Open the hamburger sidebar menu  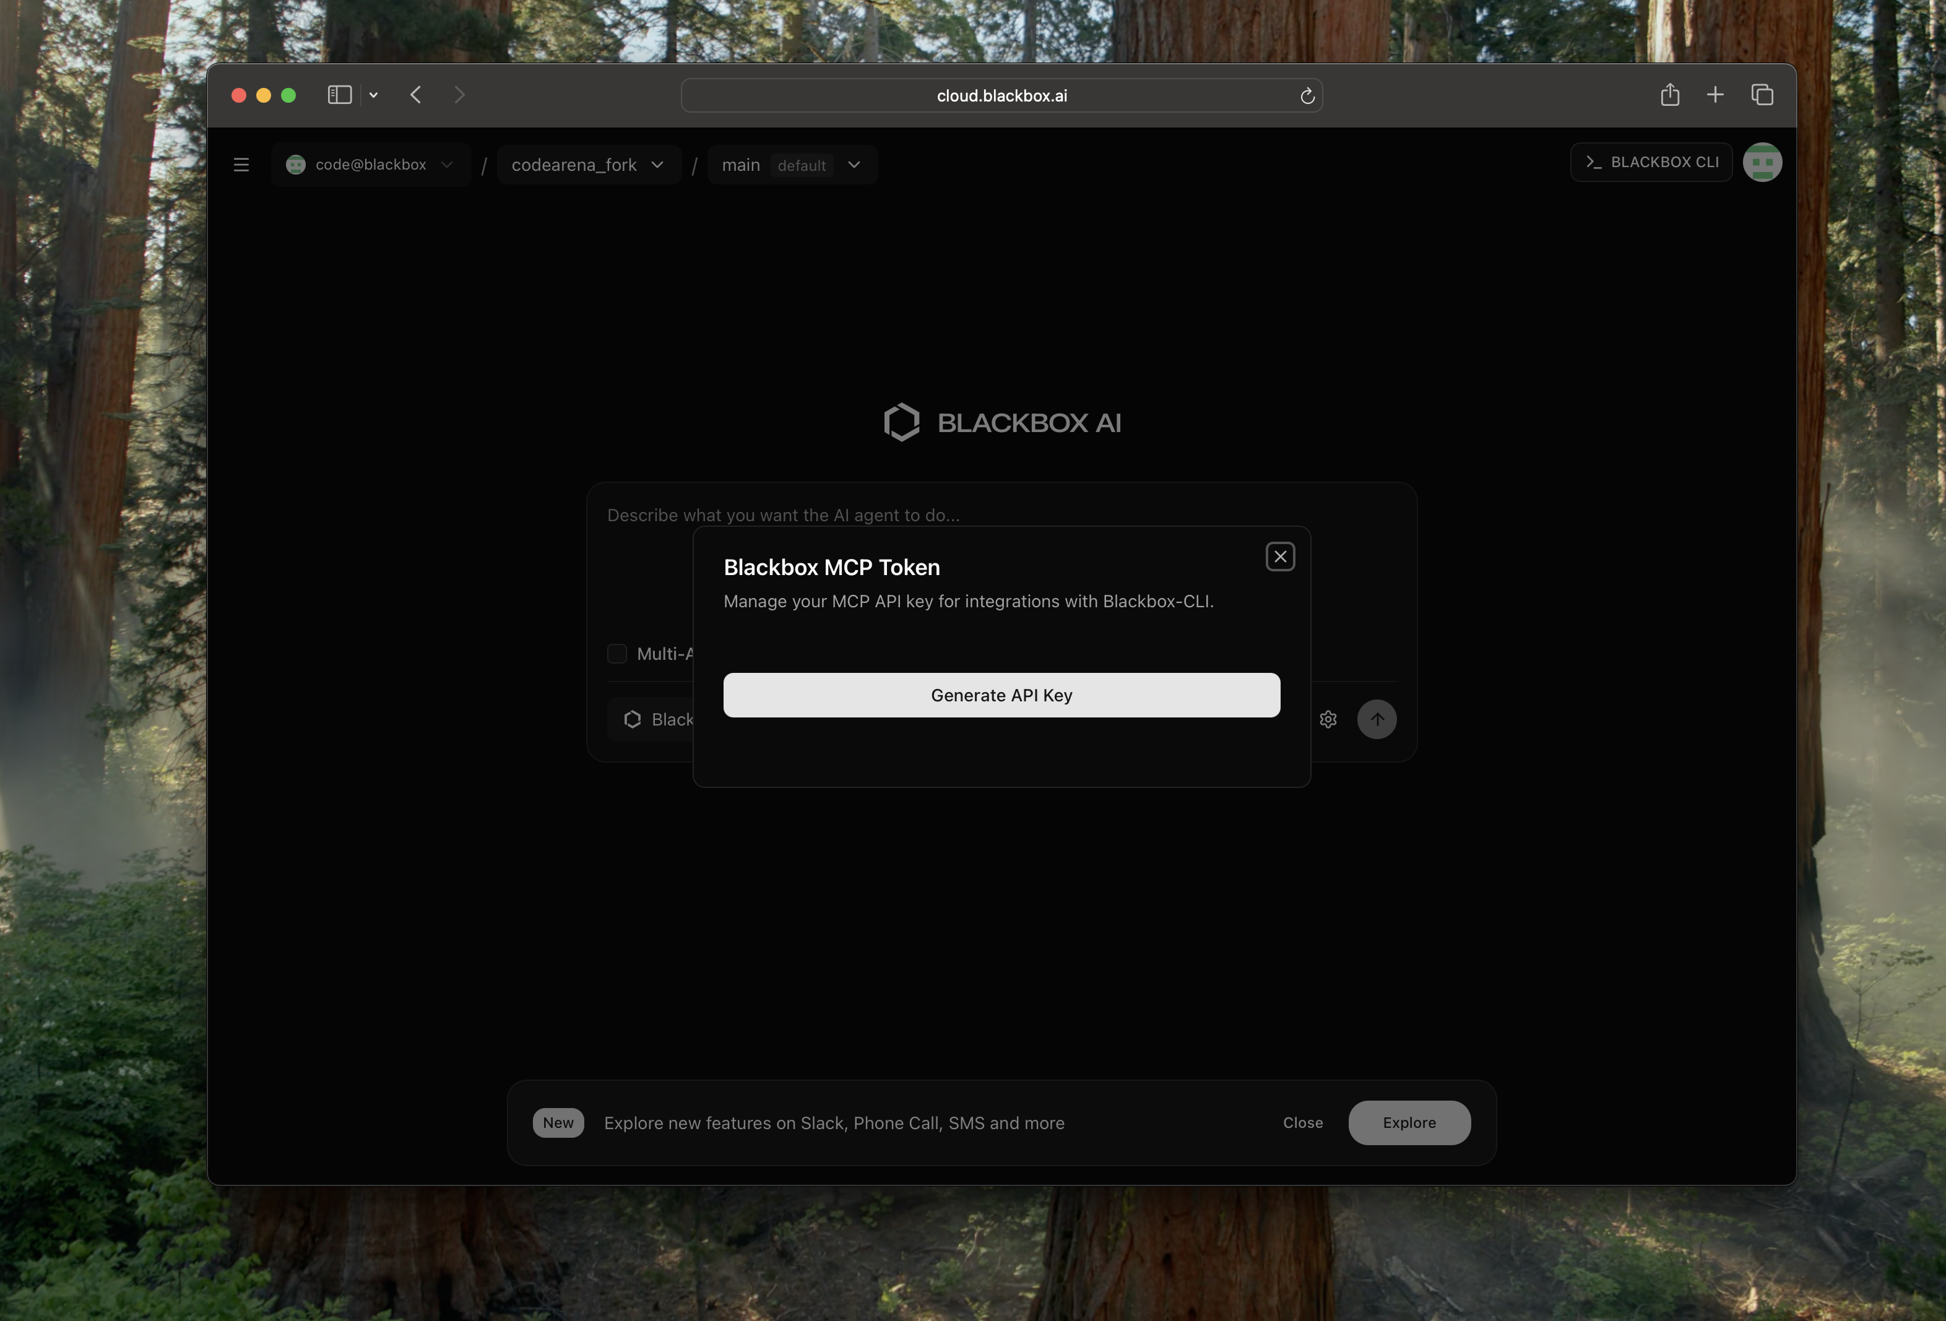tap(241, 165)
